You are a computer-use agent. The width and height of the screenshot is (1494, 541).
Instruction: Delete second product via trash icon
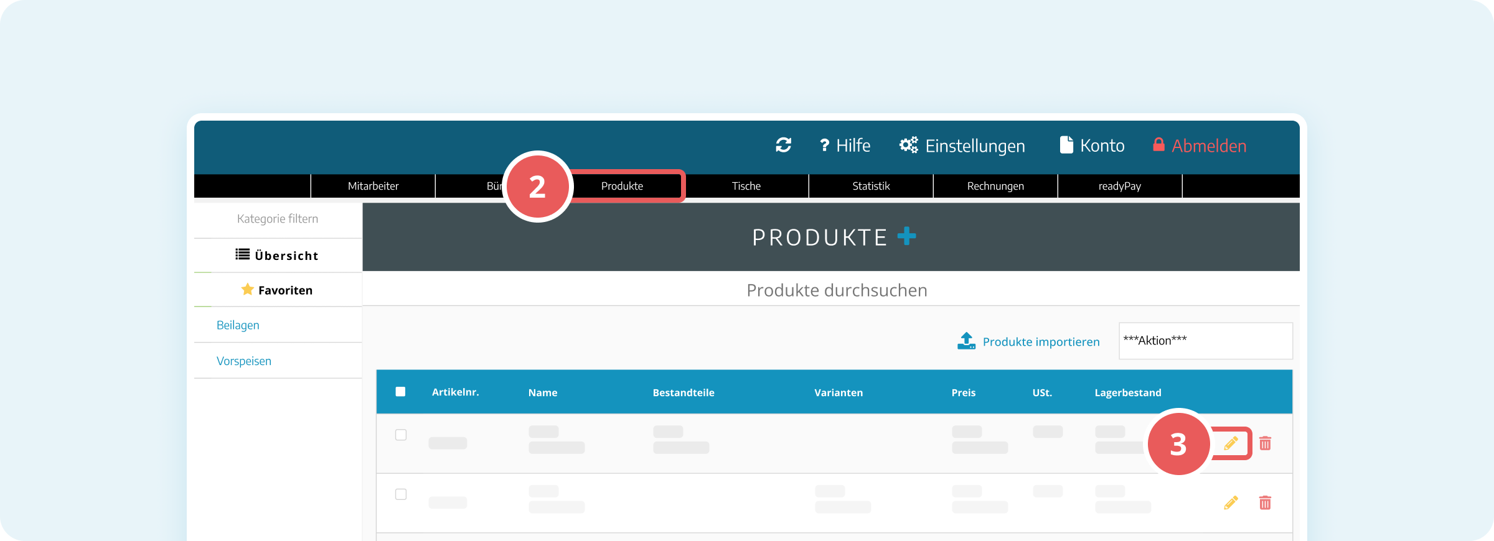click(1265, 502)
